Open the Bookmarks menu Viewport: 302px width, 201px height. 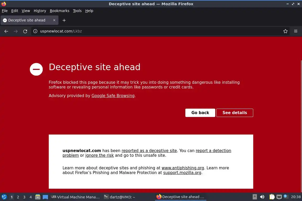tap(60, 11)
